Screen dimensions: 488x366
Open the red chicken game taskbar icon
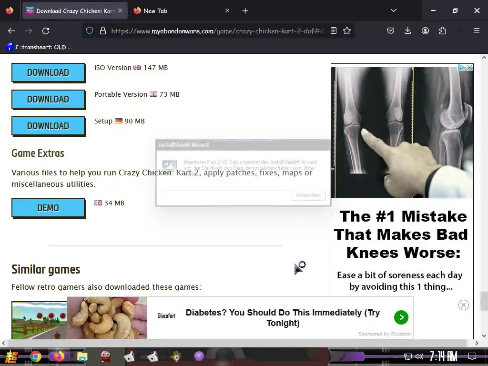click(105, 356)
